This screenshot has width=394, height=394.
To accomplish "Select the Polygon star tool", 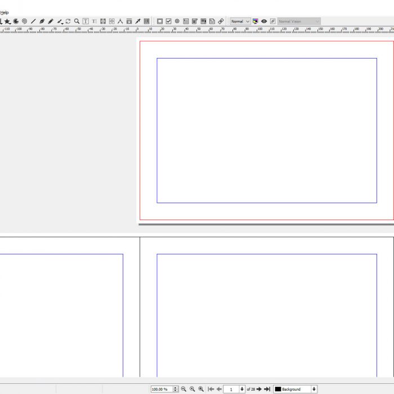I will click(7, 21).
